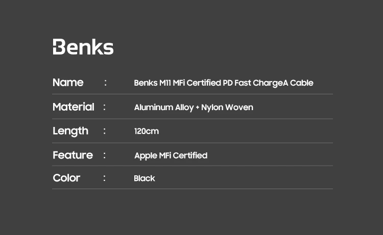Click the colon next to Material

(104, 107)
